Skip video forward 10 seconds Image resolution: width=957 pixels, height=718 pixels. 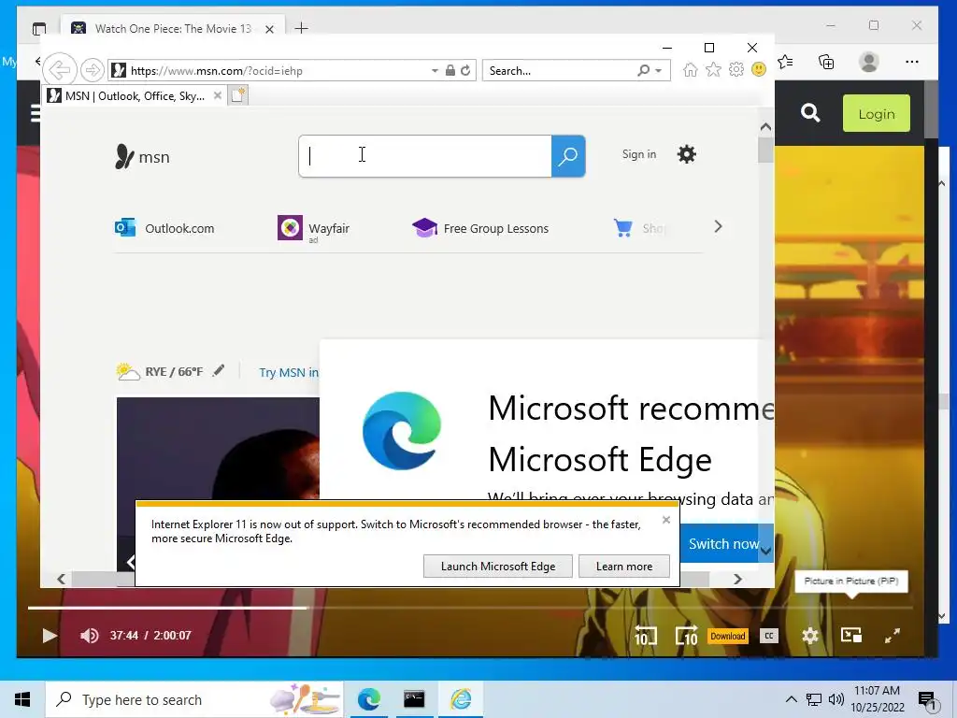point(687,636)
